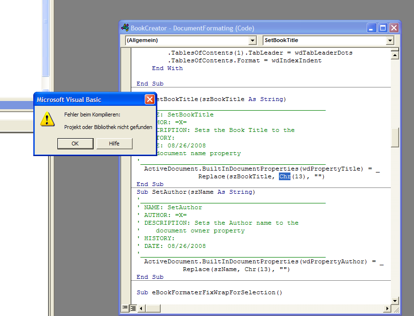Click the '.TablesOfContents(1).TabLeader' line

260,53
